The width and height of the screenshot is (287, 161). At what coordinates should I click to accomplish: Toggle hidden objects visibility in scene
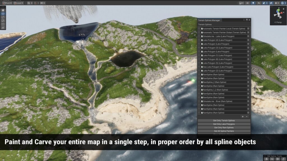(270, 3)
